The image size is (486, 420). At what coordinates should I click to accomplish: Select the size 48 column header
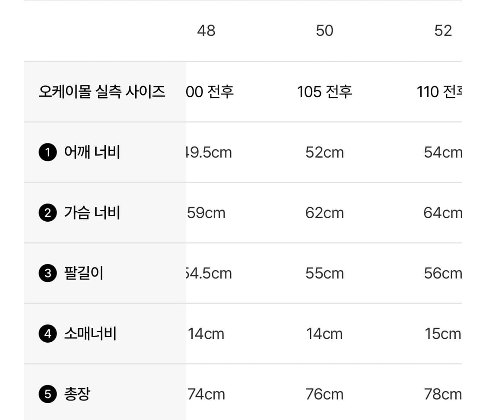pos(206,31)
